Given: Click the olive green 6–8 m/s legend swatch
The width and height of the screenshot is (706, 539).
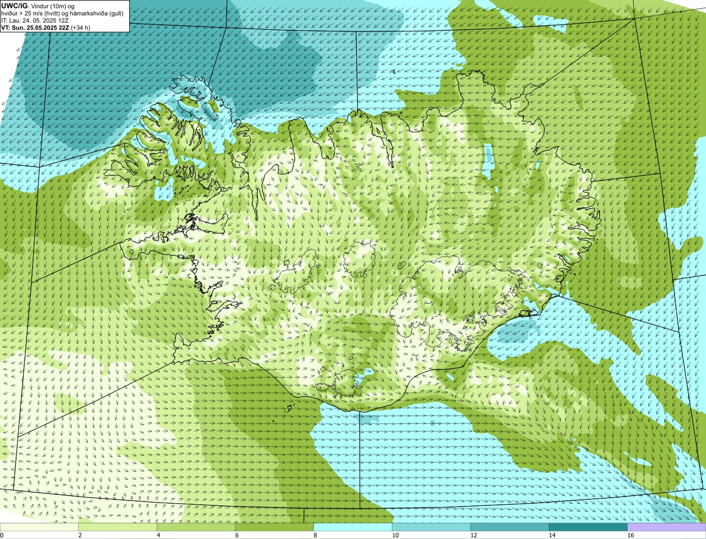Looking at the screenshot, I should (274, 527).
